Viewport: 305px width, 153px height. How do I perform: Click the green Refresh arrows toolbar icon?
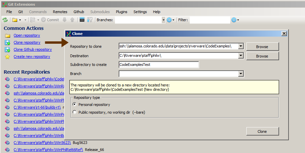5,20
